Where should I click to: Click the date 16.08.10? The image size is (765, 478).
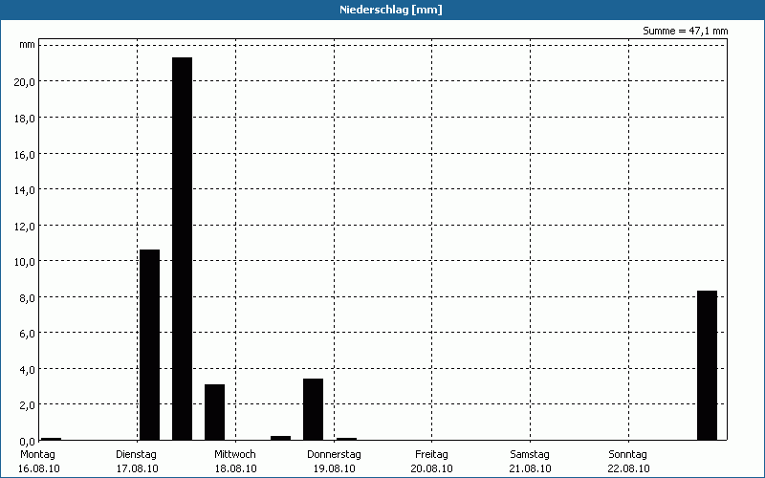39,468
